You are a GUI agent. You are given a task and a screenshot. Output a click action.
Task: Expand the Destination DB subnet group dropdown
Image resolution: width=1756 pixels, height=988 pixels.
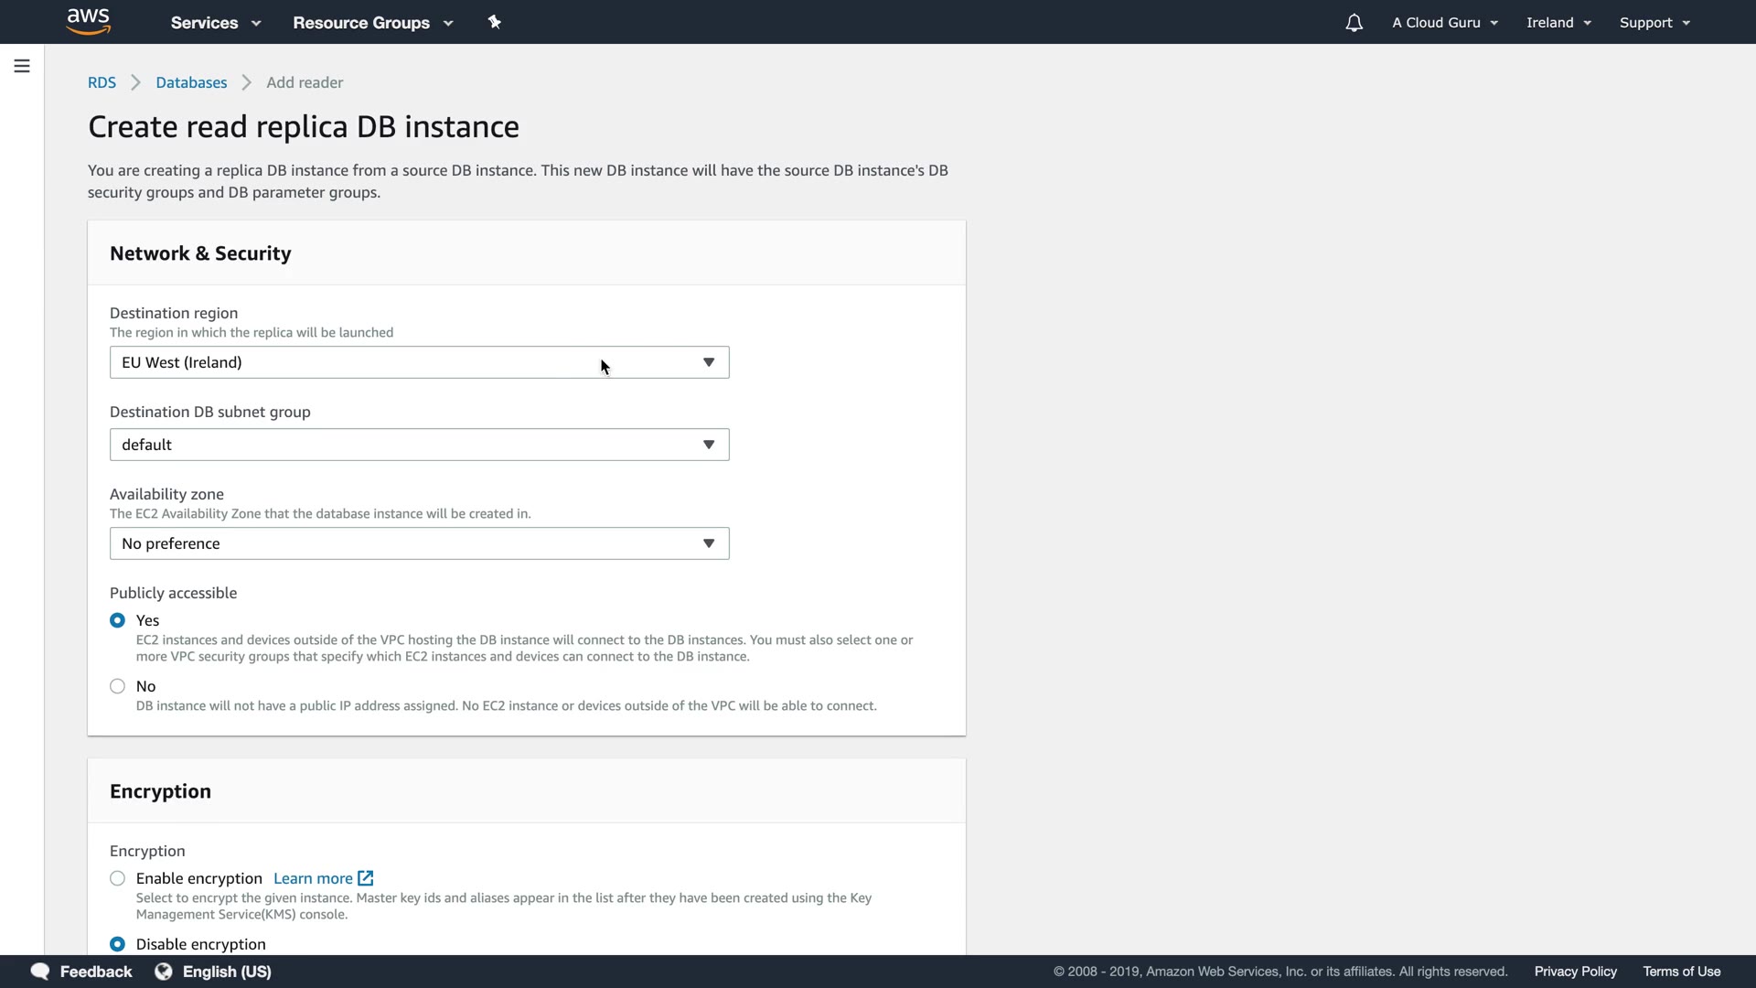(x=419, y=445)
